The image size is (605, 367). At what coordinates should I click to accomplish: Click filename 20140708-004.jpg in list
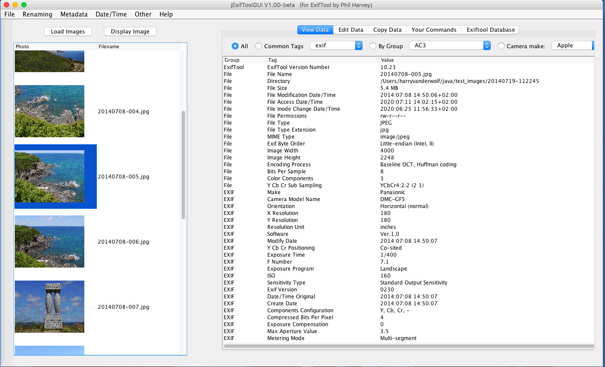pyautogui.click(x=123, y=112)
